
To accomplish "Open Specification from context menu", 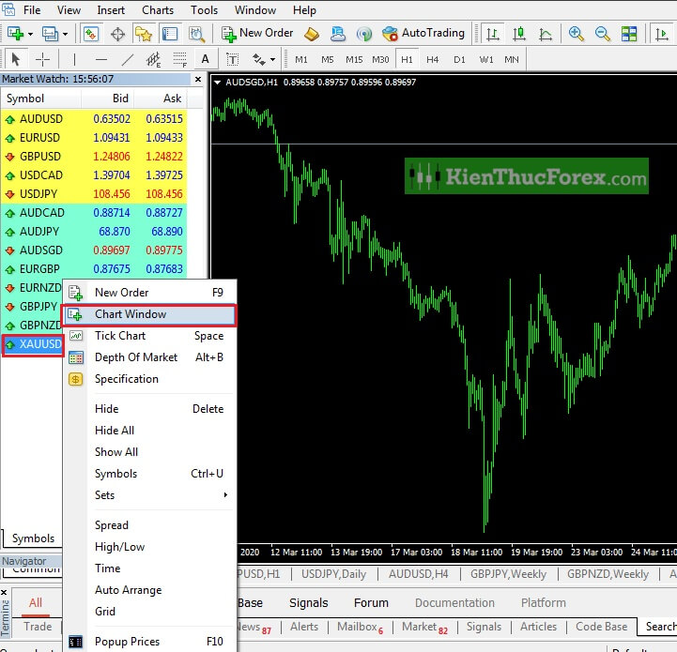I will point(149,379).
